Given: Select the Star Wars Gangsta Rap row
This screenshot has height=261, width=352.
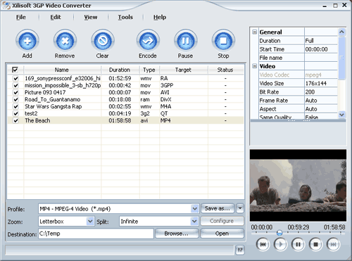Looking at the screenshot, I should click(x=125, y=106).
